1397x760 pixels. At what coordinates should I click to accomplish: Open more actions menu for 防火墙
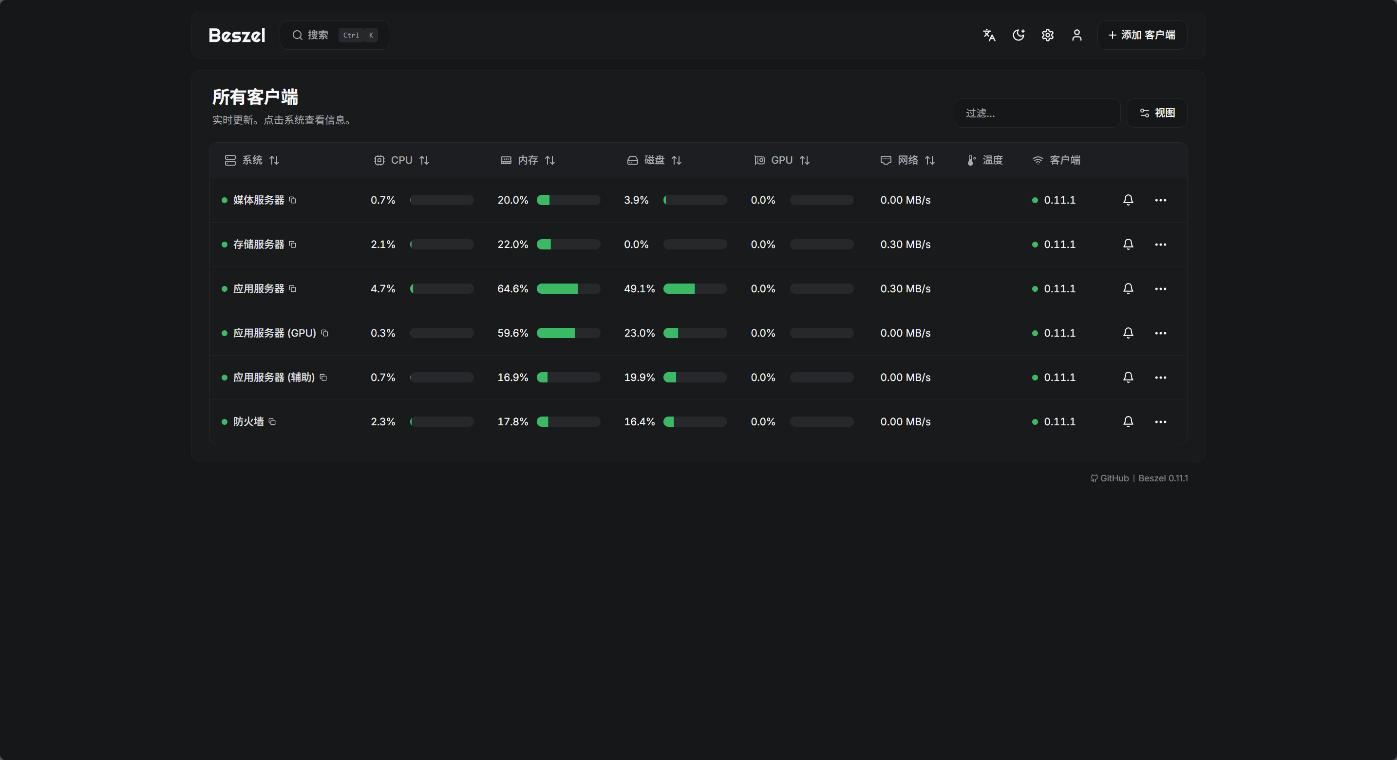1161,422
